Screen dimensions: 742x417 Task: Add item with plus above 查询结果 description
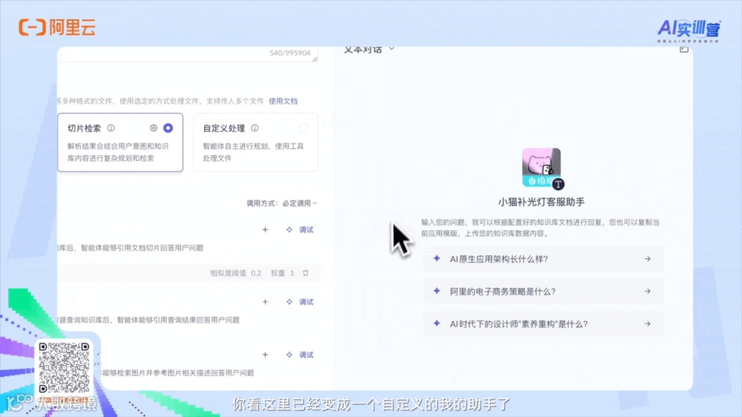[265, 301]
